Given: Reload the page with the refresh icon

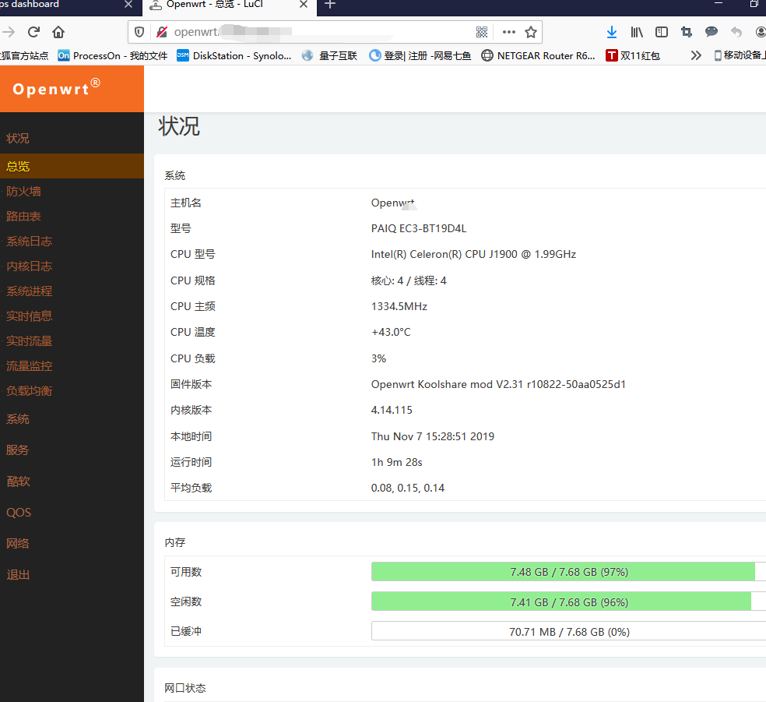Looking at the screenshot, I should [x=33, y=32].
